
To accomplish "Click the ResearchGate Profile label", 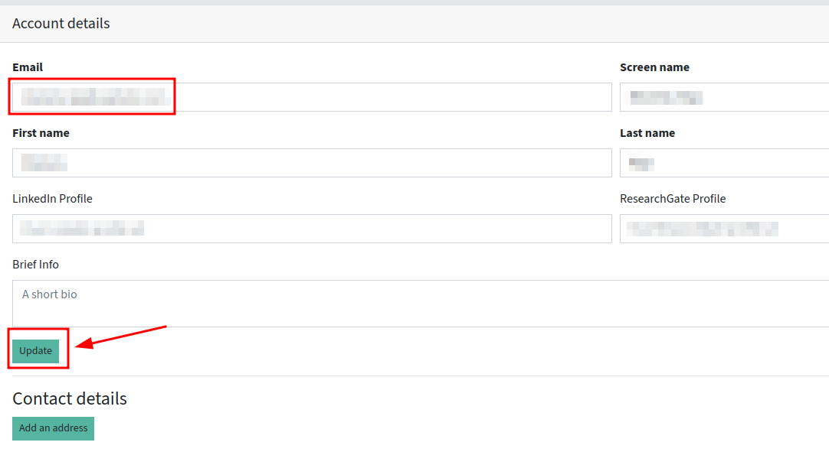I will click(673, 199).
